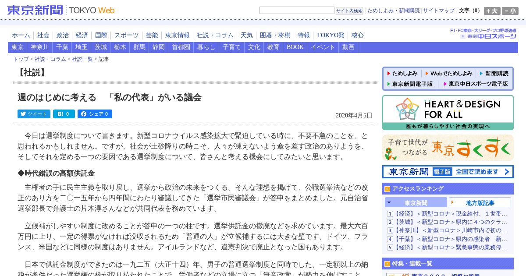526x276 pixels.
Task: Switch ranking to 東京新聞 tab
Action: click(416, 202)
